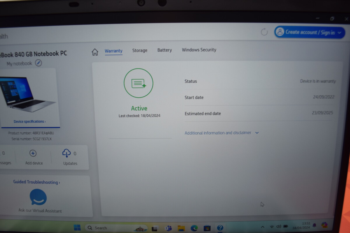Click Create account / Sign in button
350x233 pixels.
[x=309, y=32]
